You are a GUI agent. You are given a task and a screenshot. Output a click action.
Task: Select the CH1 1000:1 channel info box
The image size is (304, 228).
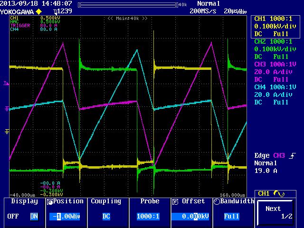(275, 27)
